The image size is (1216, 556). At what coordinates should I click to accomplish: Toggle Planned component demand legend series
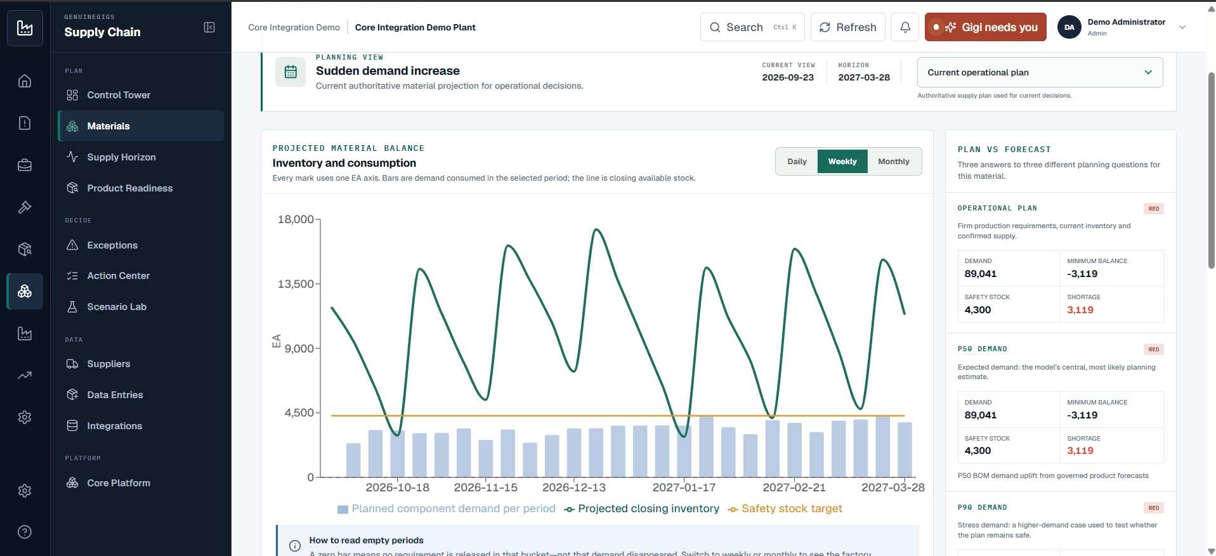(x=447, y=509)
